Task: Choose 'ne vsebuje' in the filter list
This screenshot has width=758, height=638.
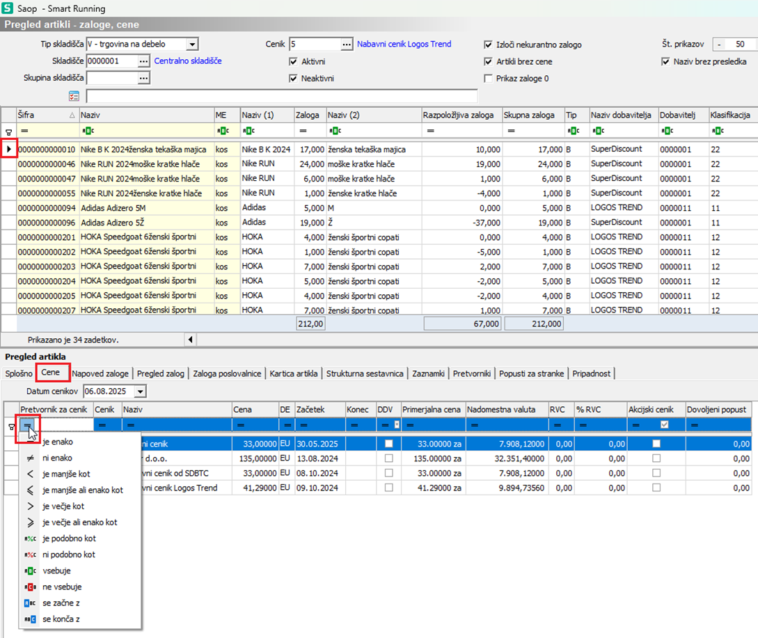Action: 61,587
